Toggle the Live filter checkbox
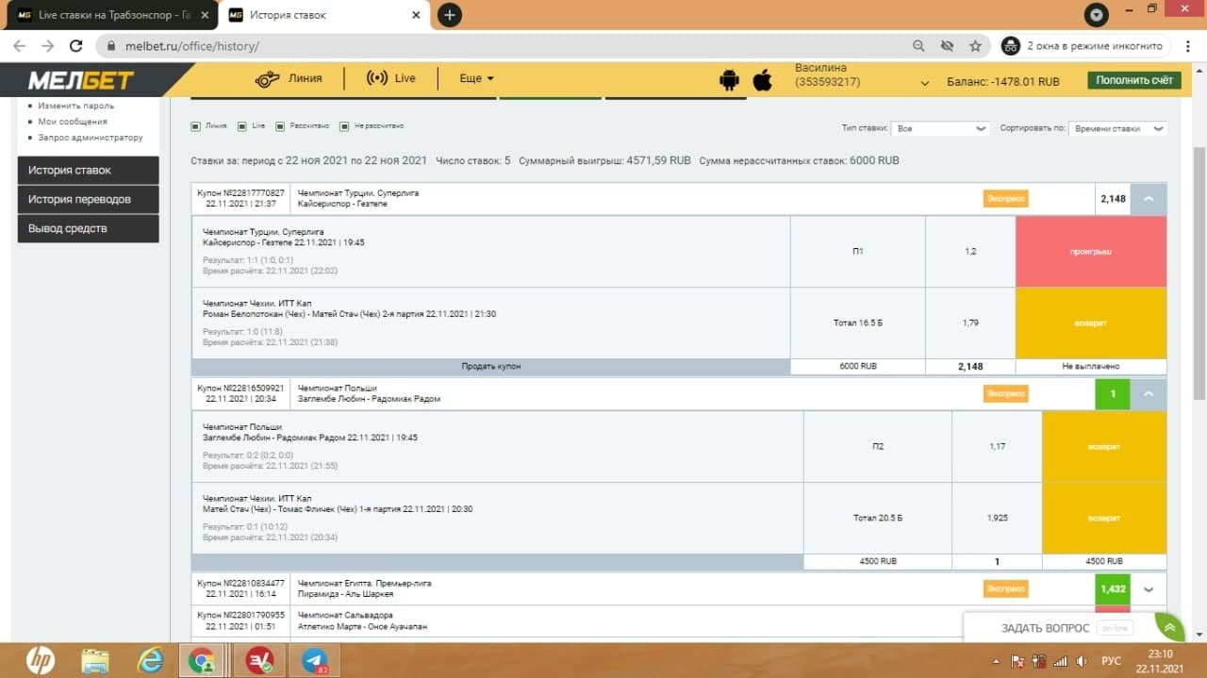Screen dimensions: 1207x678 coord(242,126)
